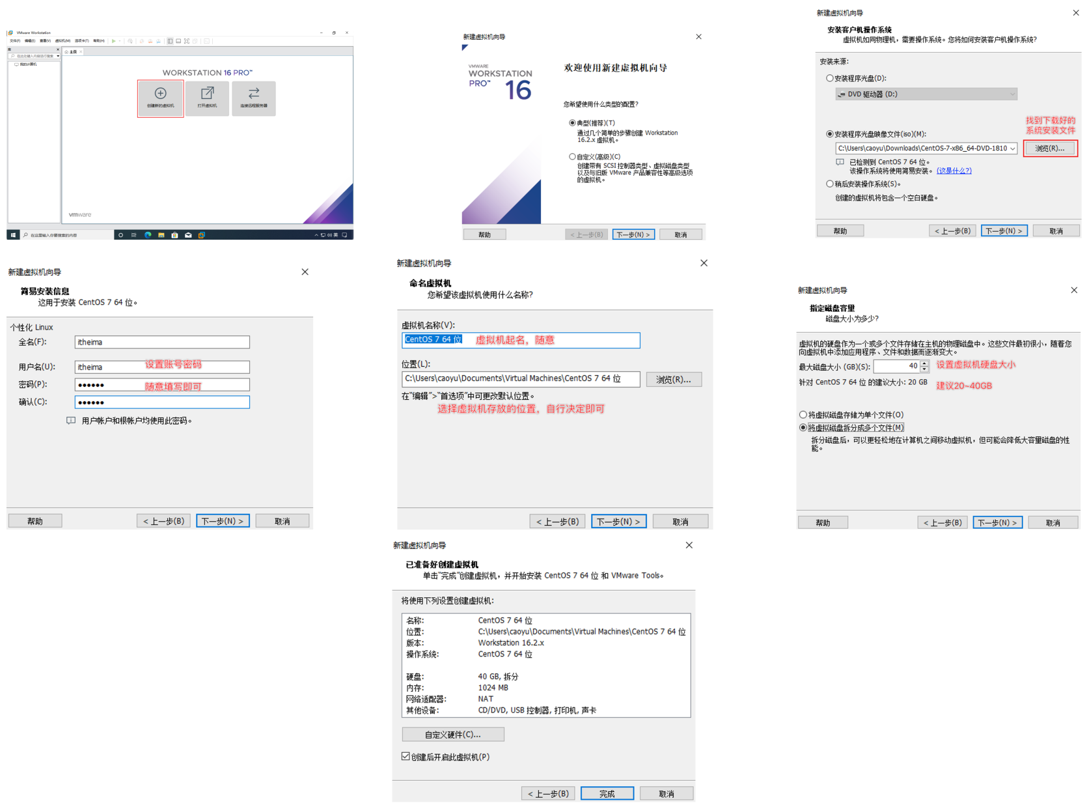Close the library side panel

pyautogui.click(x=58, y=49)
